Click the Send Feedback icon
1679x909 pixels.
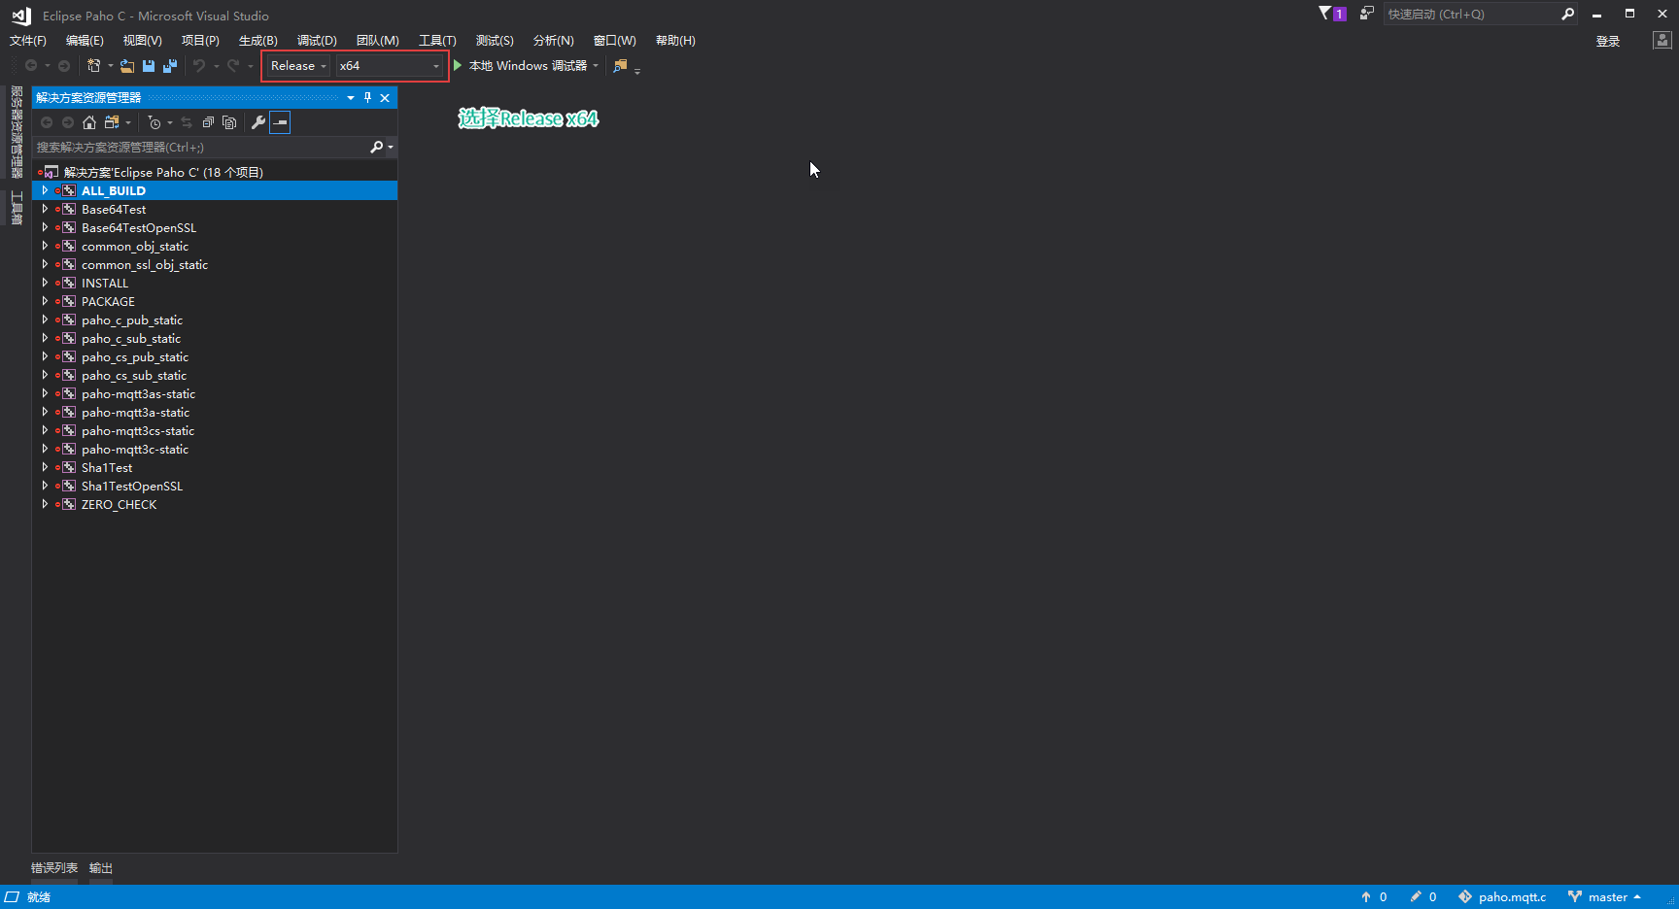pyautogui.click(x=1366, y=14)
